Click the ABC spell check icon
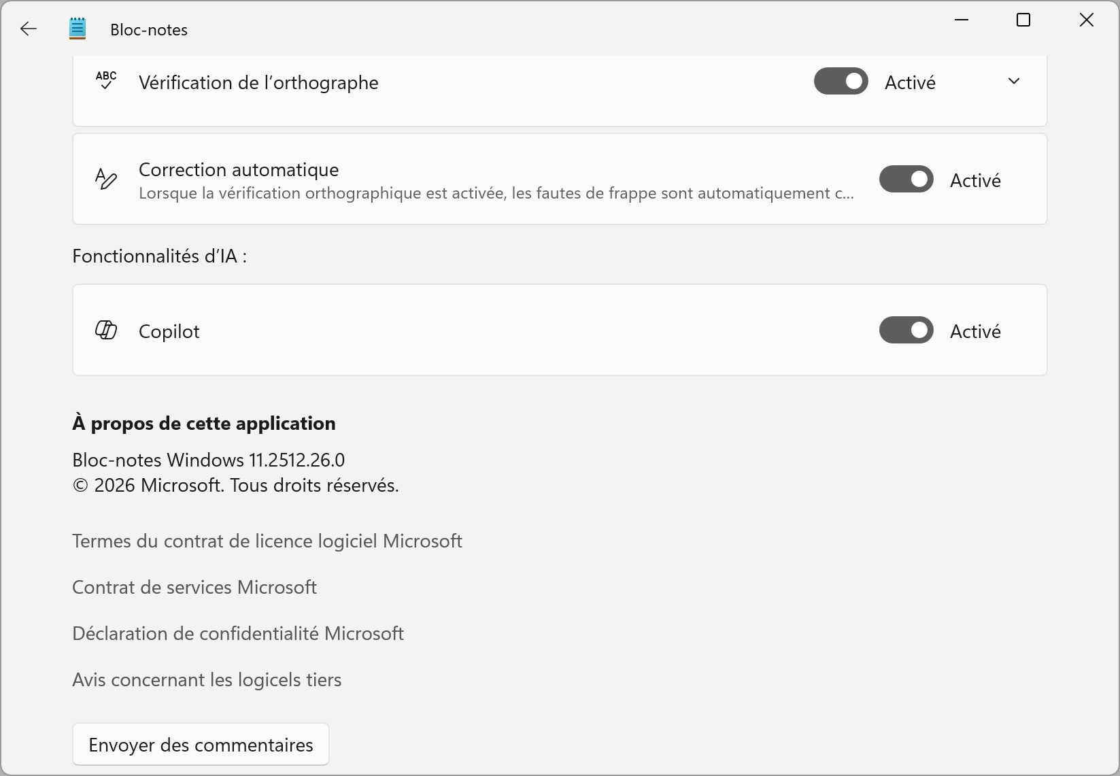 tap(107, 81)
